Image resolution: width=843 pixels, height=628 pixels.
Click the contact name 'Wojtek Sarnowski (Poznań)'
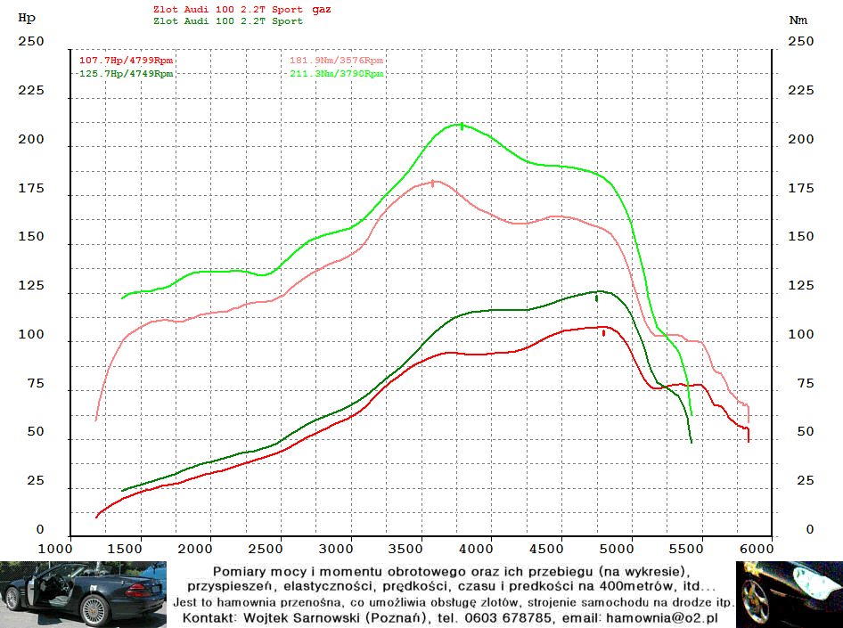click(335, 618)
